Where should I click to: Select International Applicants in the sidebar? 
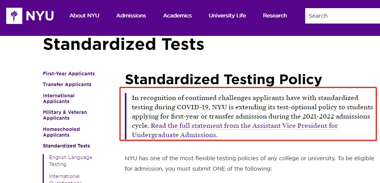(x=59, y=98)
